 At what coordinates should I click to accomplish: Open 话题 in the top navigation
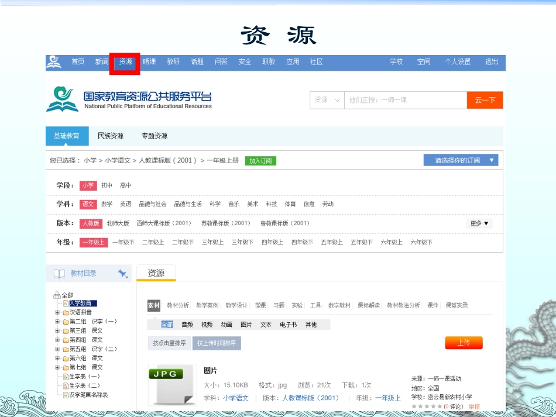coord(197,61)
